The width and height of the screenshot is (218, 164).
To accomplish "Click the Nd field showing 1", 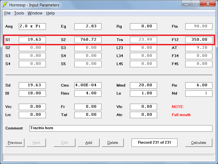I will pyautogui.click(x=199, y=93).
